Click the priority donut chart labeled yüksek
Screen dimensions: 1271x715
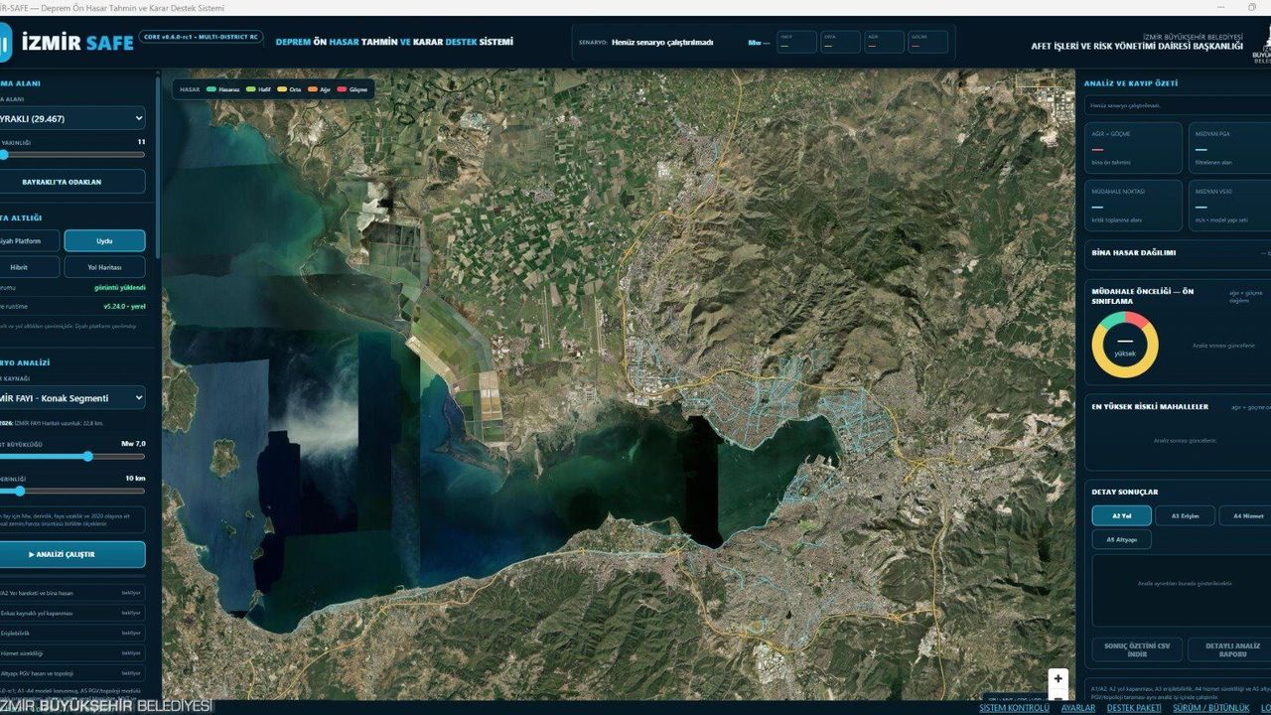pos(1125,345)
